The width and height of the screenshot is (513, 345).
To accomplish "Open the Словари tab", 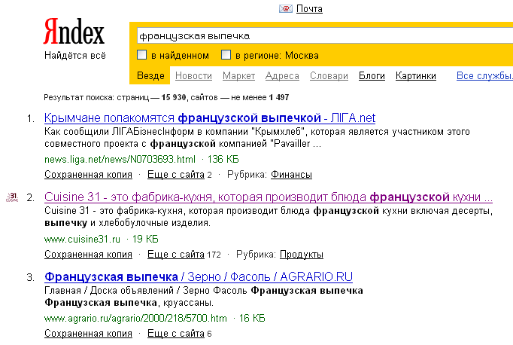I will coord(329,75).
